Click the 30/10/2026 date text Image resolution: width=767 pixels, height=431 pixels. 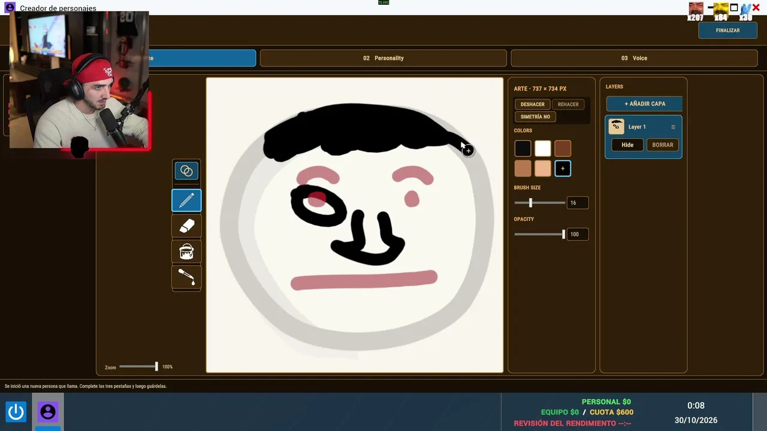coord(696,420)
